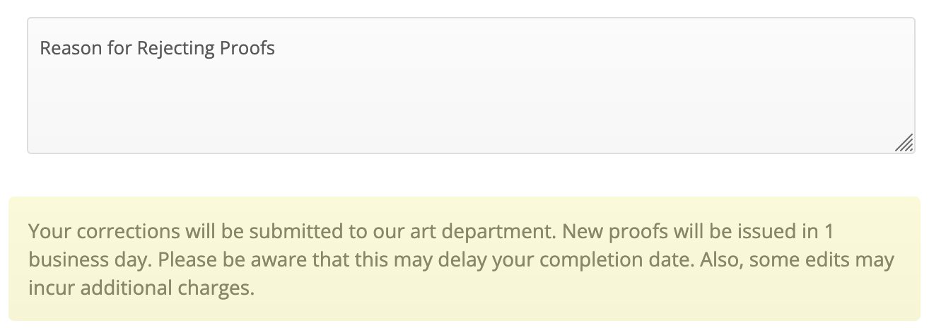Screen dimensions: 929x328
Task: Click the text 'incur additional charges'
Action: (x=140, y=288)
